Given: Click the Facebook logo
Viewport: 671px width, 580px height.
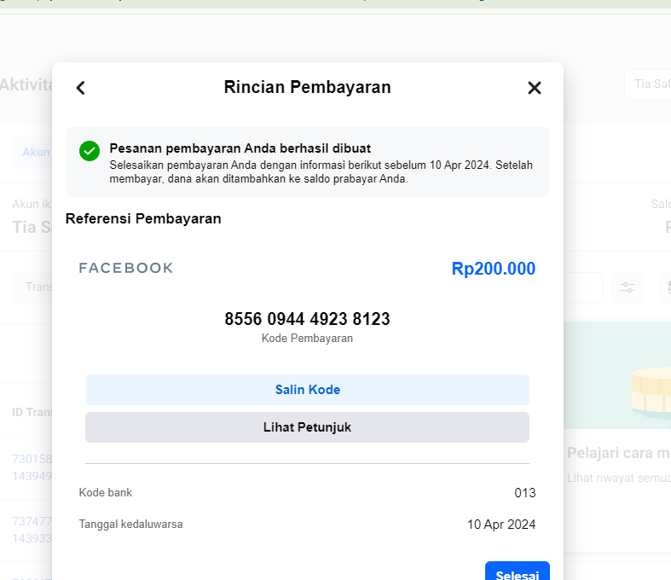Looking at the screenshot, I should [x=126, y=268].
